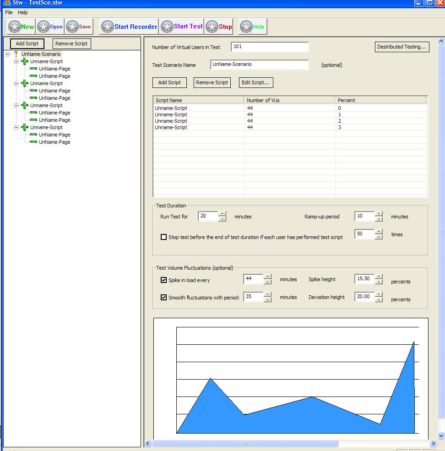Viewport: 445px width, 451px height.
Task: Collapse the UnName-Scenario root tree node
Action: pyautogui.click(x=8, y=54)
